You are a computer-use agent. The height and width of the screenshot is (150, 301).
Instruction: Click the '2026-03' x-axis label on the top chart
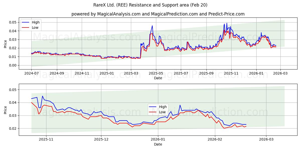pyautogui.click(x=280, y=73)
